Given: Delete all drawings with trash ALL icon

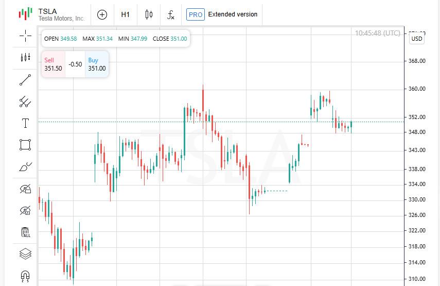Looking at the screenshot, I should point(26,232).
